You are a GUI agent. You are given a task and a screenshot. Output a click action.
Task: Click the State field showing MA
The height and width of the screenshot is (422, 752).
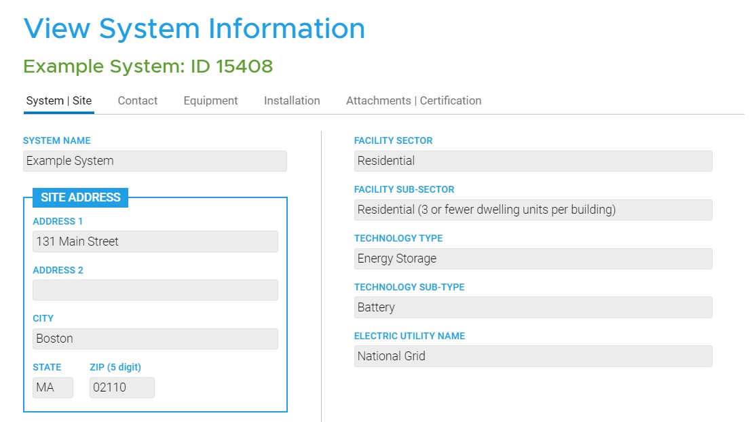[x=52, y=387]
